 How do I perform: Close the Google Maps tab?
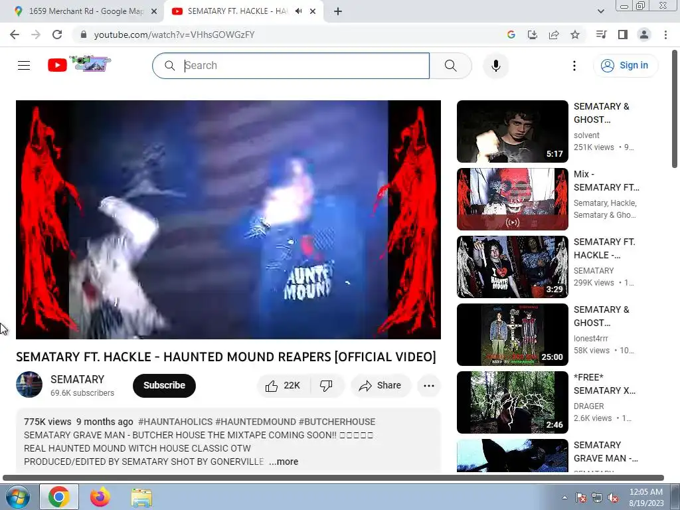(x=153, y=11)
